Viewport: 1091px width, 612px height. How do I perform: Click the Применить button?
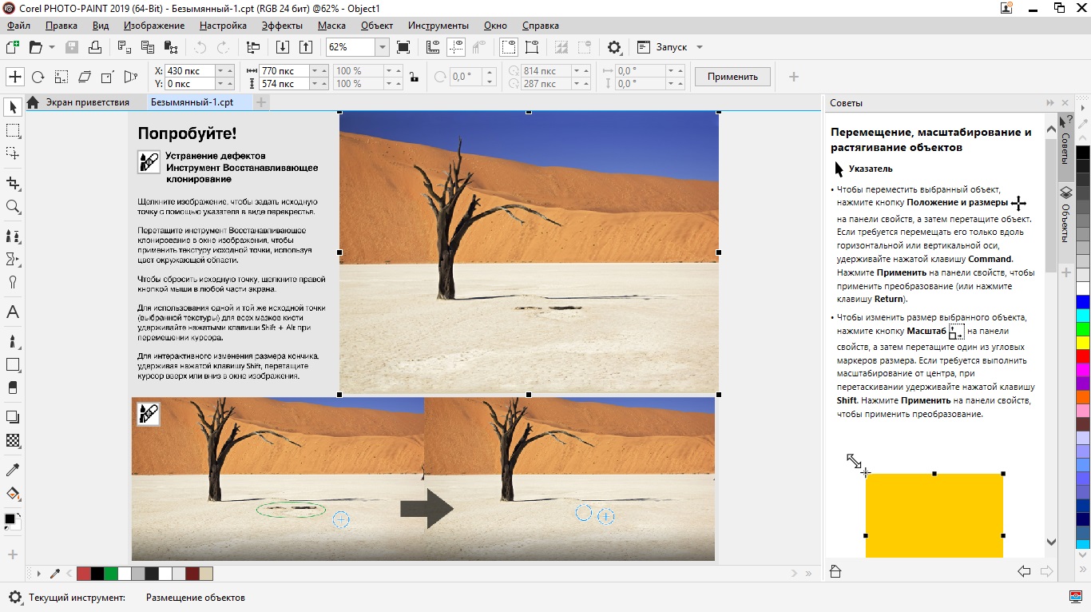[x=732, y=77]
